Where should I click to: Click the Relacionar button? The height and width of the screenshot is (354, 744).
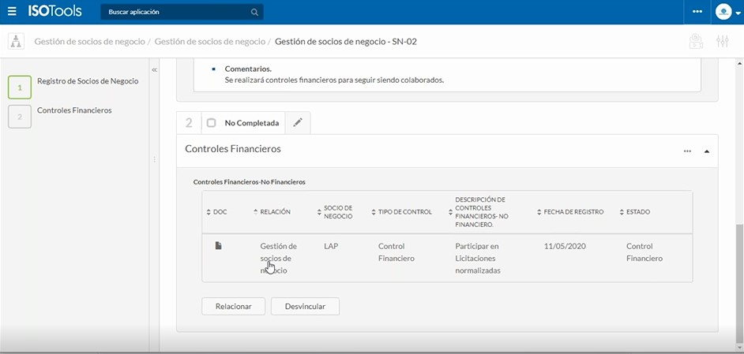[x=233, y=306]
